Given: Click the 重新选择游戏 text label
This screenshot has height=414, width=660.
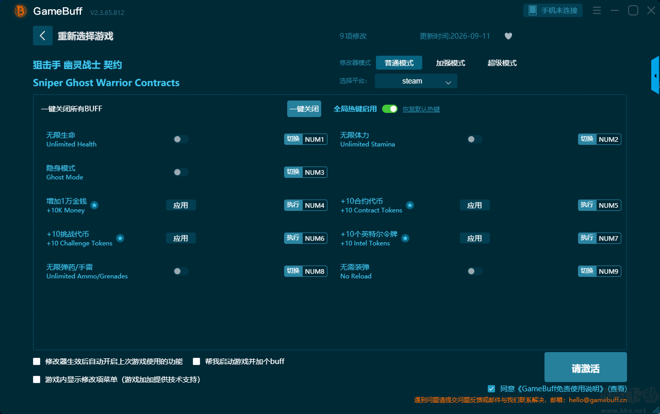Looking at the screenshot, I should (86, 36).
